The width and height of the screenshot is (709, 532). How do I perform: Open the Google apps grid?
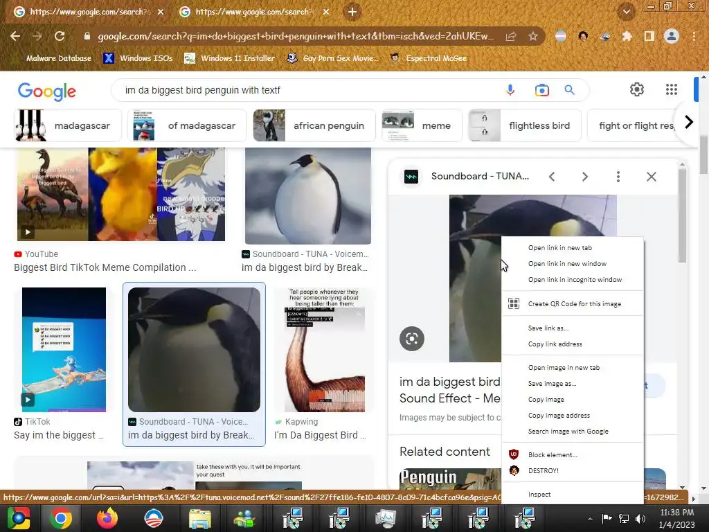click(x=672, y=89)
